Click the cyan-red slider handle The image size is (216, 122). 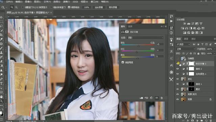(x=139, y=46)
